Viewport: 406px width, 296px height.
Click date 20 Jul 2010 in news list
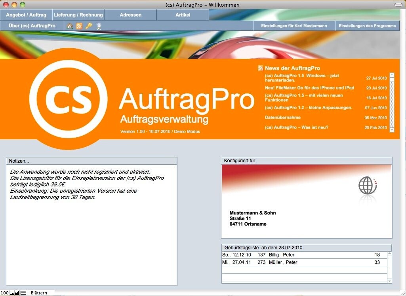pyautogui.click(x=376, y=88)
